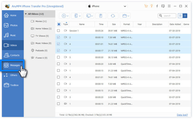Click the Export to device icon

click(76, 16)
